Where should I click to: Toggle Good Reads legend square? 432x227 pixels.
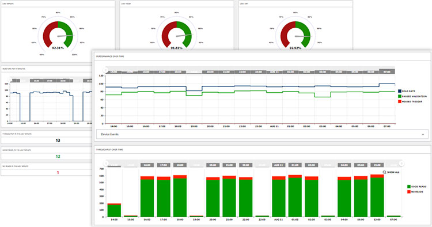[409, 187]
